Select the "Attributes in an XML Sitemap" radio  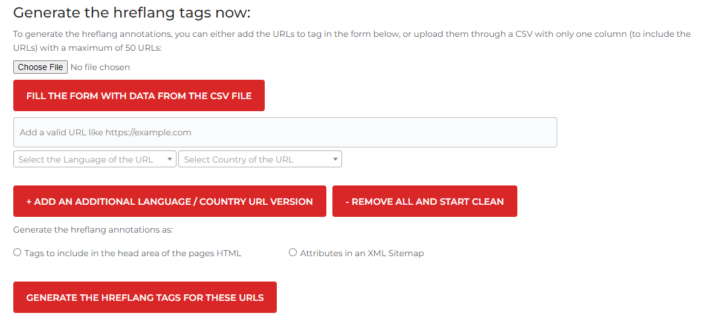(x=293, y=253)
